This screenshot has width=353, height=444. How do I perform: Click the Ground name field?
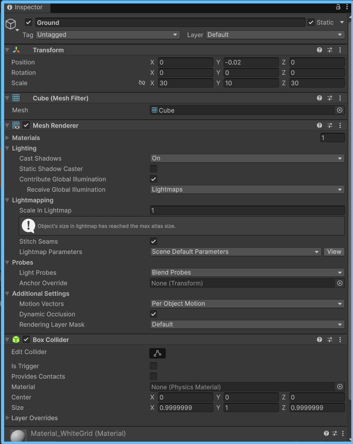click(x=170, y=22)
